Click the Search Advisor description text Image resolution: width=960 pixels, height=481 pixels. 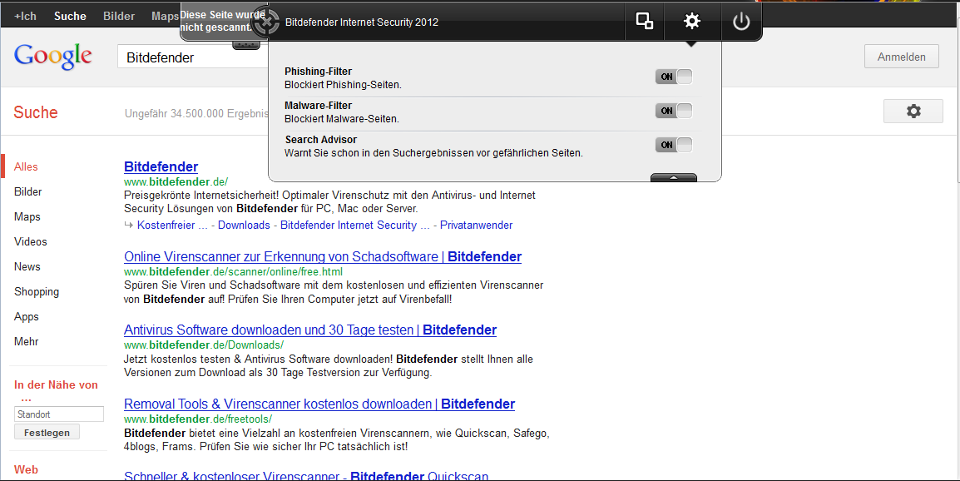(433, 152)
